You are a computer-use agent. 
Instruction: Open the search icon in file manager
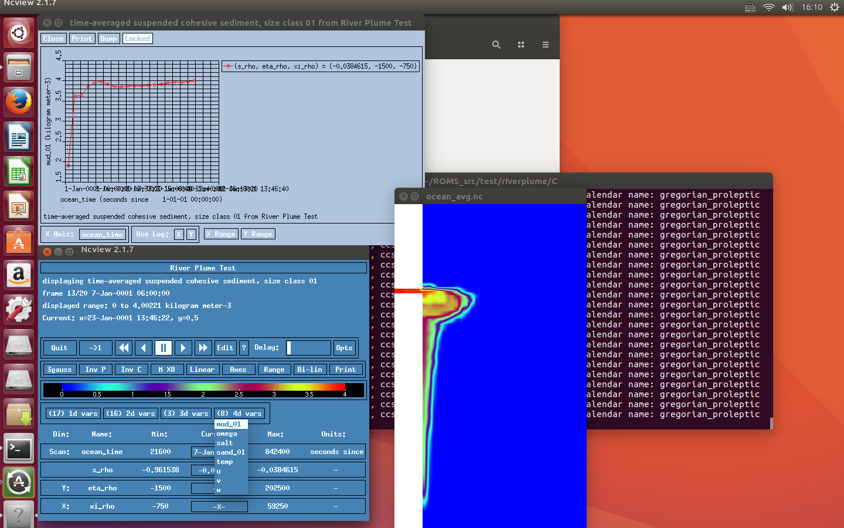pyautogui.click(x=496, y=45)
